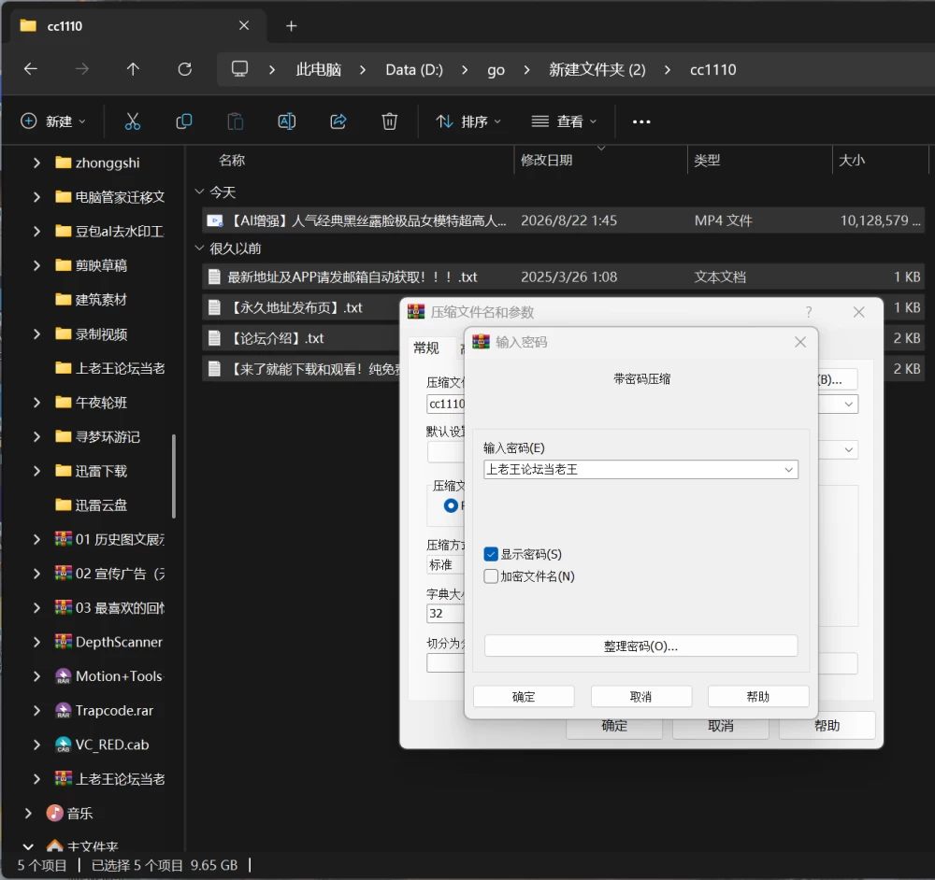935x880 pixels.
Task: Click the Paste clipboard icon
Action: click(236, 121)
